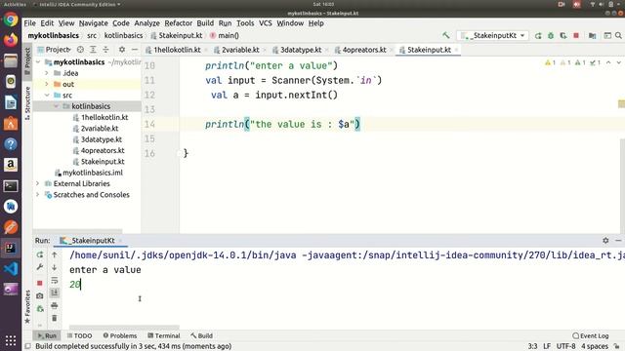
Task: Expand Scratches and Consoles node
Action: [x=38, y=195]
